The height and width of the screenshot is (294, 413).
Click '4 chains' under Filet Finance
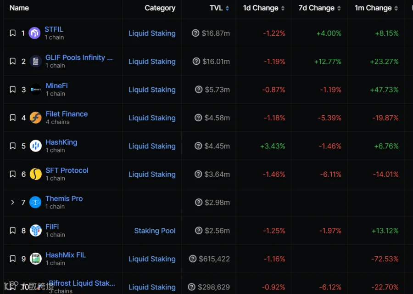pos(57,122)
